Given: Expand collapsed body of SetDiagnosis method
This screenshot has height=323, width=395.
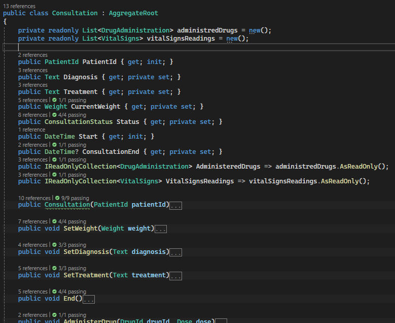Looking at the screenshot, I should click(x=175, y=252).
